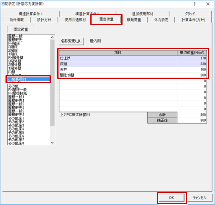Select the 設計方針 tab
Screen dimensions: 215x205
[44, 20]
